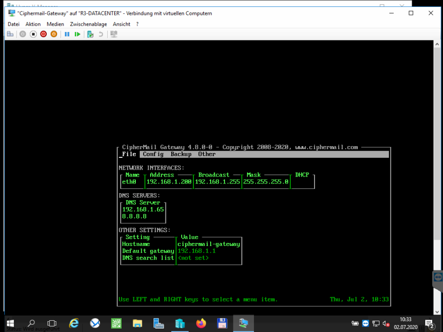Click the green Reset/Resume play icon

(x=77, y=34)
